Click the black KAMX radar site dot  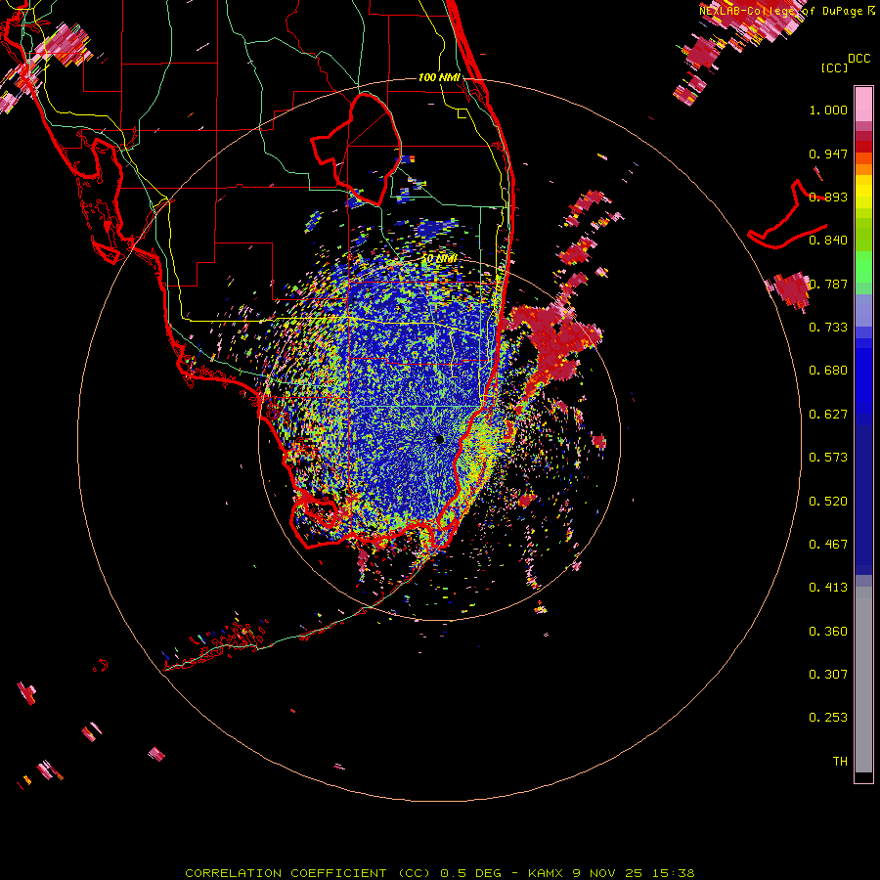[440, 439]
